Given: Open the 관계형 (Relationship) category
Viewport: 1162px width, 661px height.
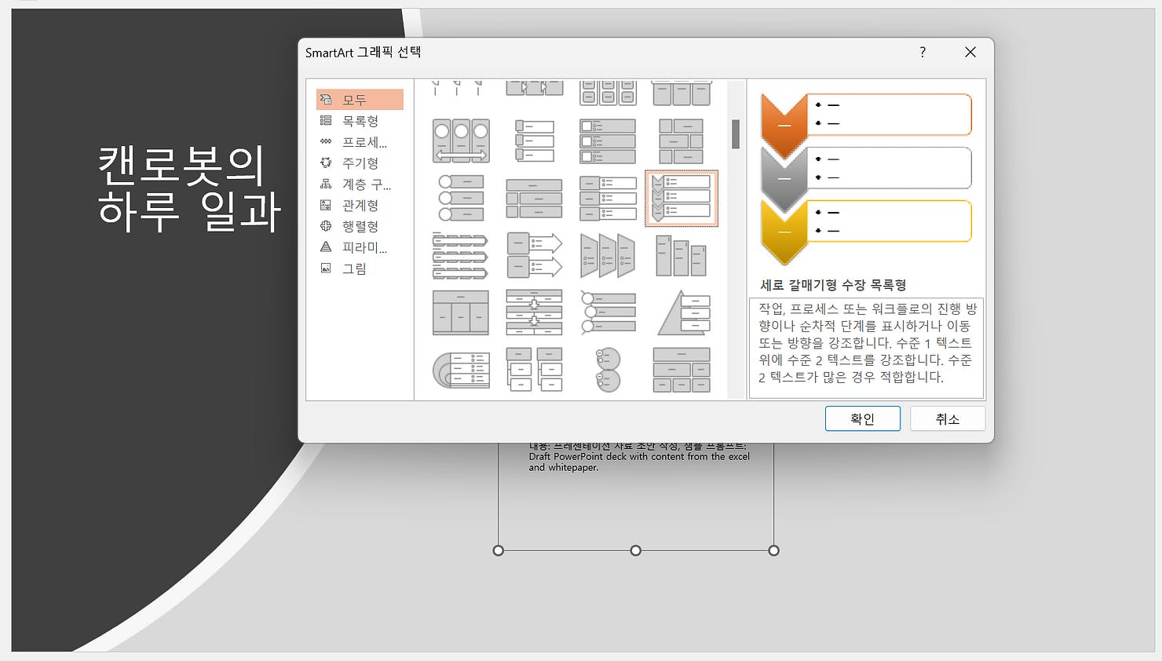Looking at the screenshot, I should tap(358, 205).
